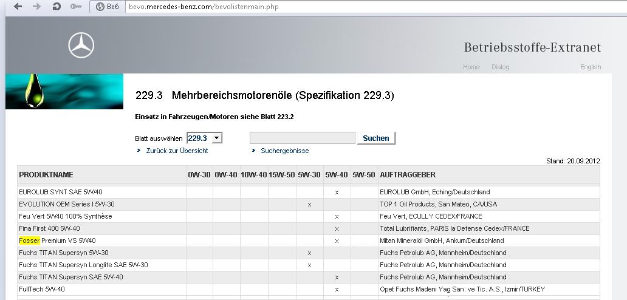Click the 5W-40 column header
Image resolution: width=627 pixels, height=300 pixels.
click(x=337, y=174)
